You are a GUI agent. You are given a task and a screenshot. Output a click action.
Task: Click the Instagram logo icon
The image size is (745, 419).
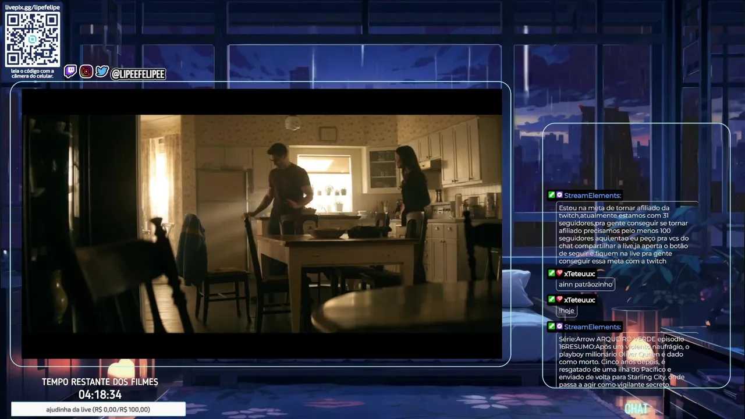click(86, 72)
